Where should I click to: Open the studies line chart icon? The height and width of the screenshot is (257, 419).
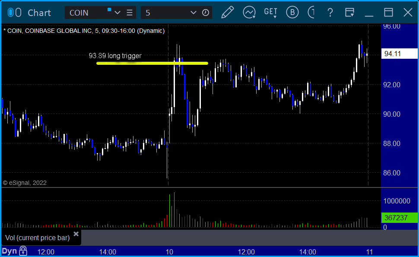coord(249,13)
